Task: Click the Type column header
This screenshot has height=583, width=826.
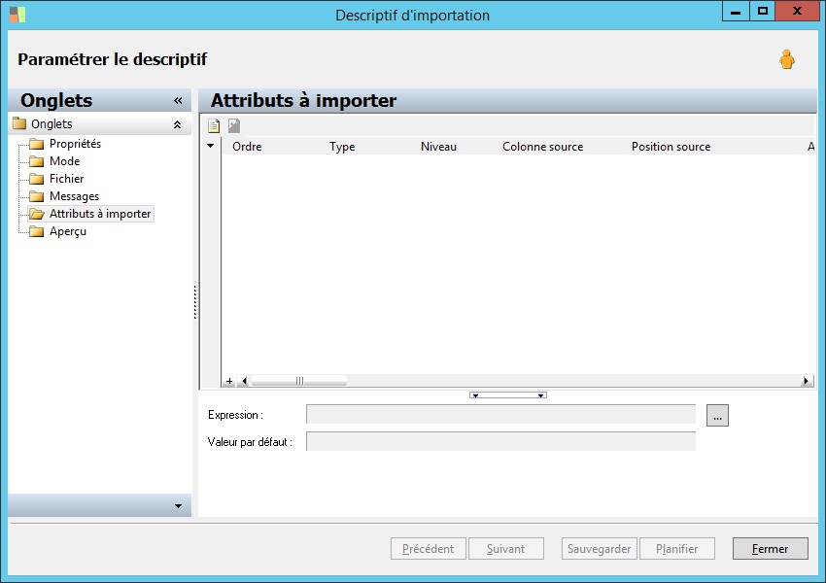Action: pyautogui.click(x=342, y=147)
